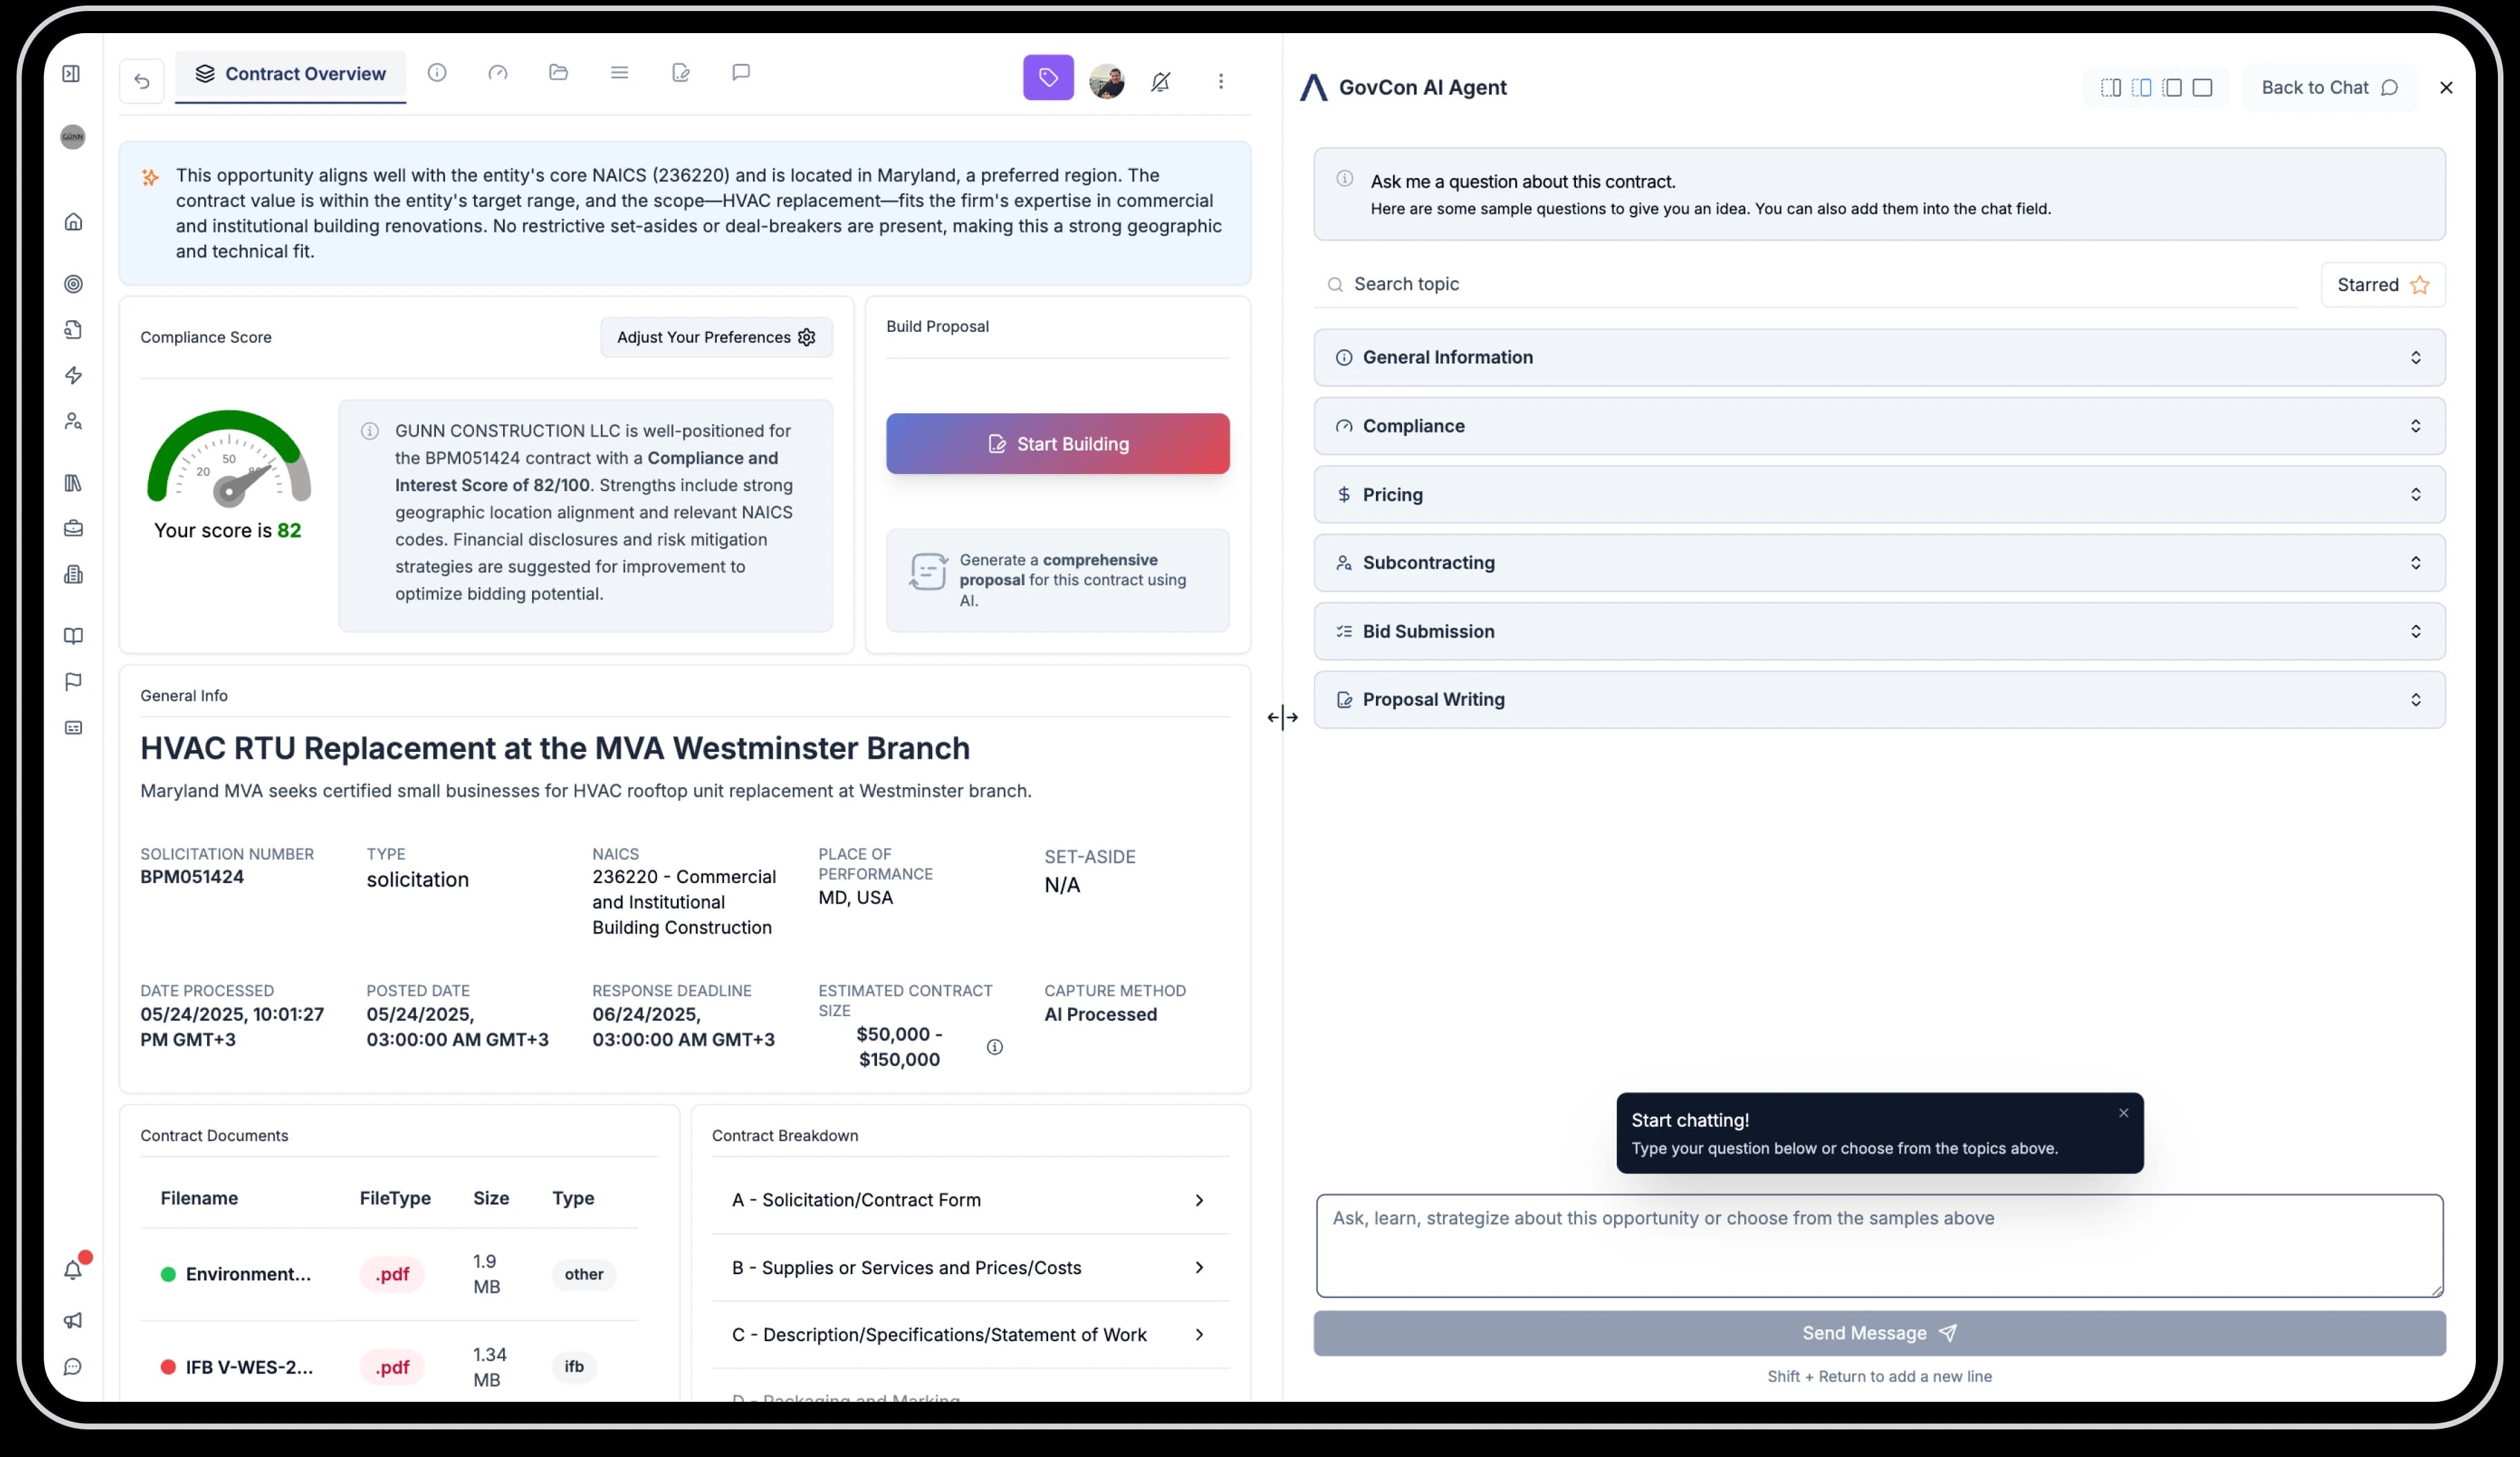Click the flag icon in the left sidebar
The width and height of the screenshot is (2520, 1457).
(x=74, y=681)
